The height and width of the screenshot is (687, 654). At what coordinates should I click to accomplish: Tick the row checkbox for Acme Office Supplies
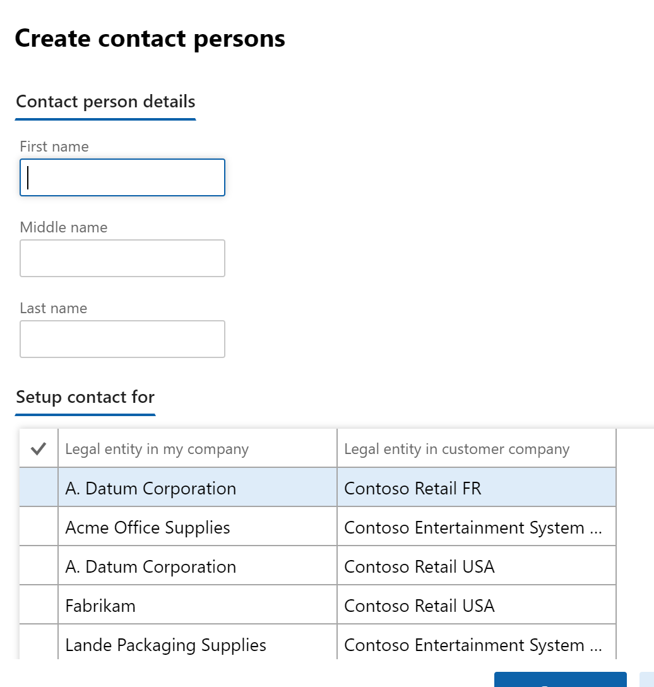coord(39,527)
